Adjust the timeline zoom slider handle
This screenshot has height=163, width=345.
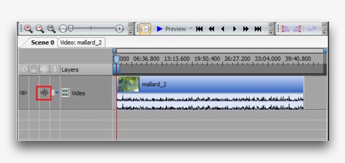70,28
